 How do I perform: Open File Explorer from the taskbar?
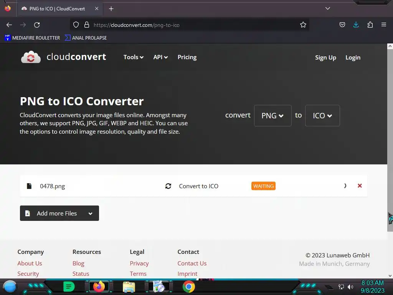click(x=129, y=287)
